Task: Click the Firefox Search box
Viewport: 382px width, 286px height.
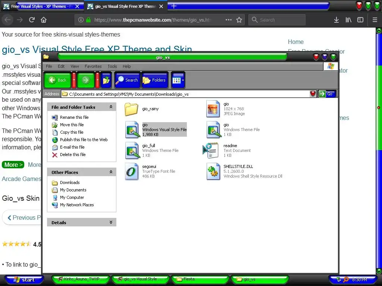Action: 277,20
